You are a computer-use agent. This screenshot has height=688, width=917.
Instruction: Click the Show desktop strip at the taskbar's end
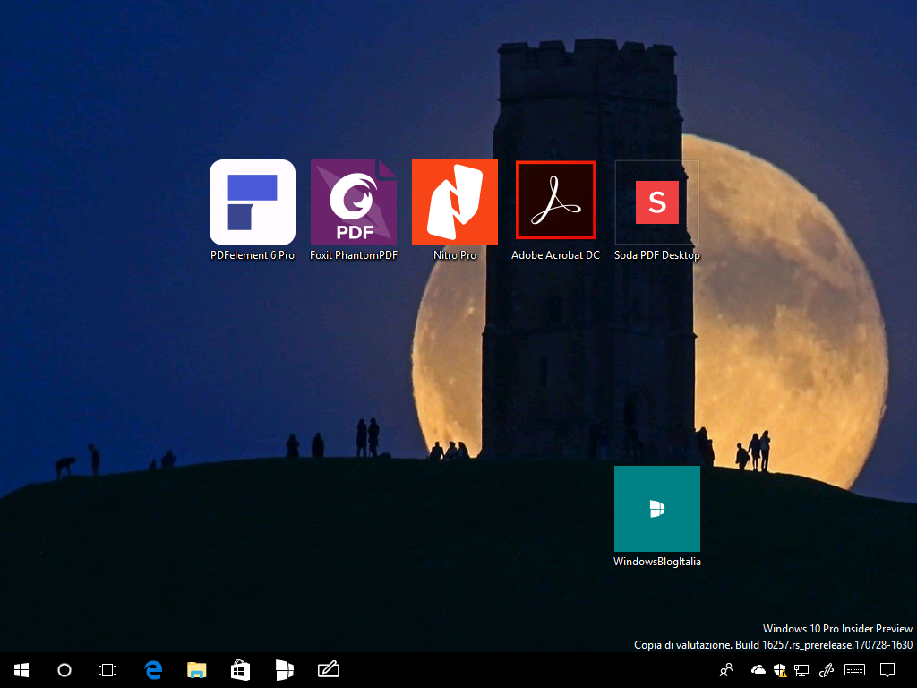(914, 670)
